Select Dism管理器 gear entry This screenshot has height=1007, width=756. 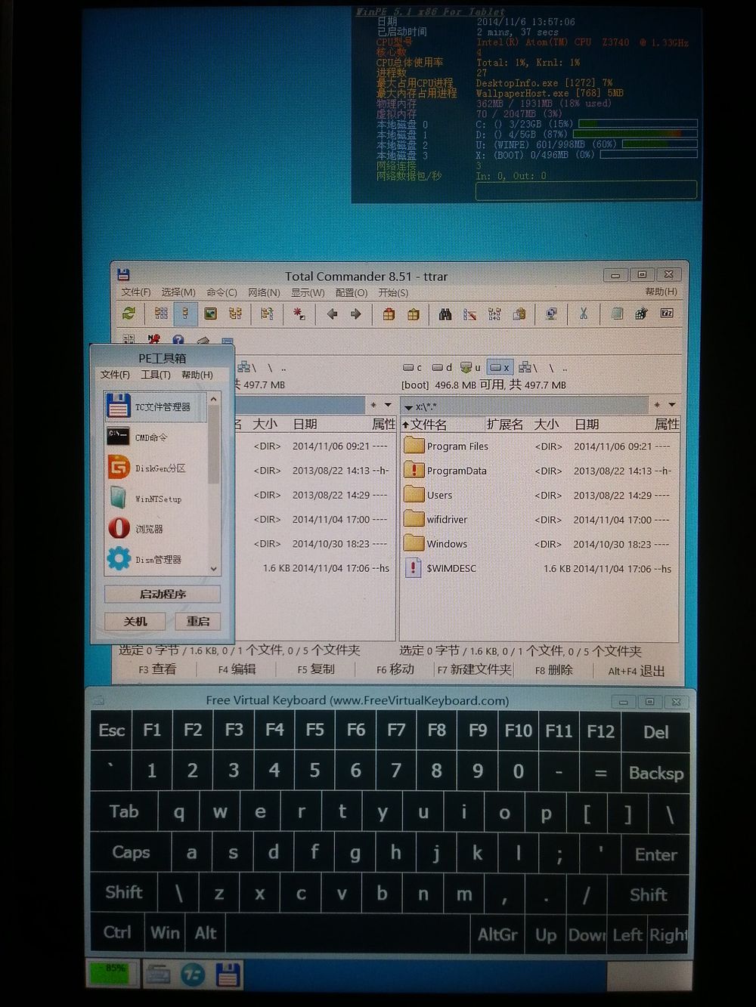pyautogui.click(x=156, y=559)
